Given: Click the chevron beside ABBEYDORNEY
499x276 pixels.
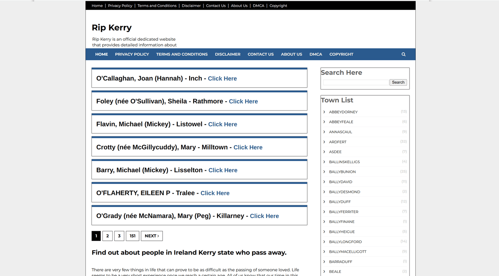Looking at the screenshot, I should pyautogui.click(x=324, y=112).
